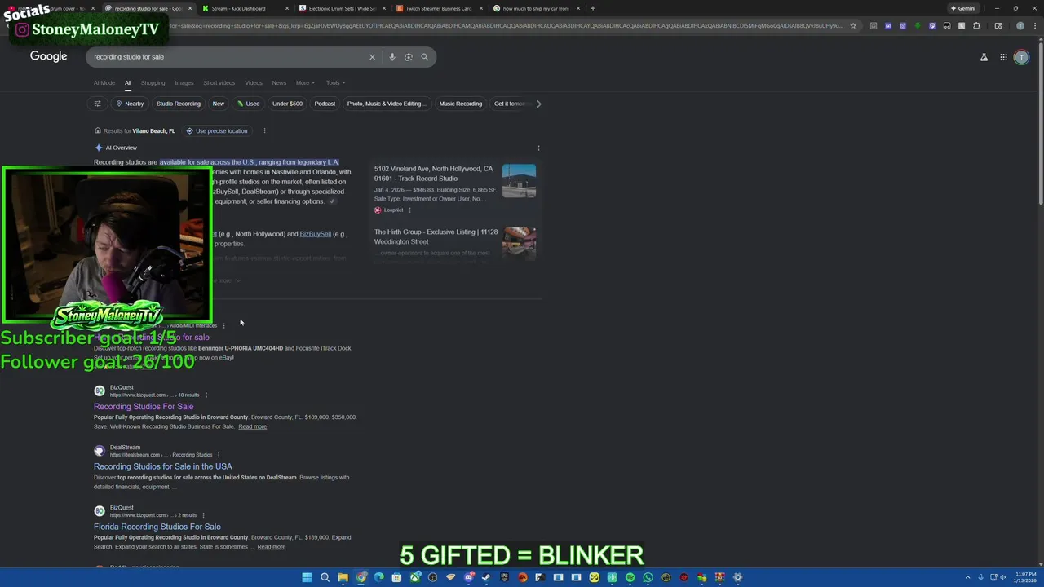Switch to Videos results tab
Image resolution: width=1044 pixels, height=587 pixels.
click(254, 82)
